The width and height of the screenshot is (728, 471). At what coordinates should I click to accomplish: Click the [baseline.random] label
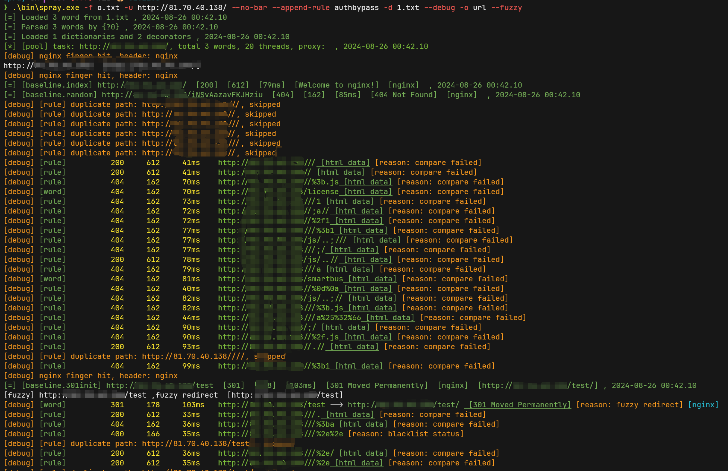[59, 95]
